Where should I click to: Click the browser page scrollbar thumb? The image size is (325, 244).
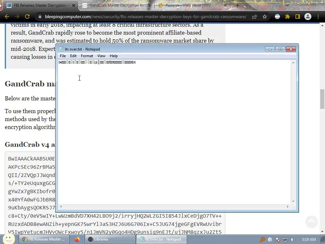pos(322,99)
